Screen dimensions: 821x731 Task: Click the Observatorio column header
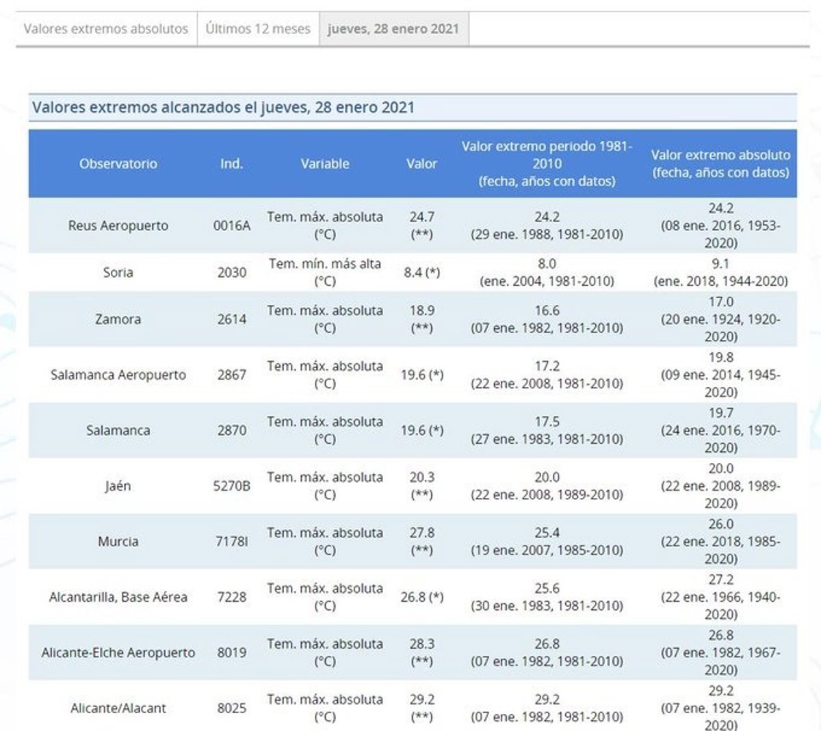pos(118,164)
